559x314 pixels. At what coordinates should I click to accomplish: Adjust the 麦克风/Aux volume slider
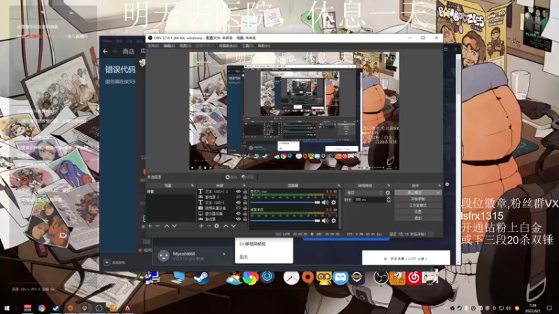point(285,202)
